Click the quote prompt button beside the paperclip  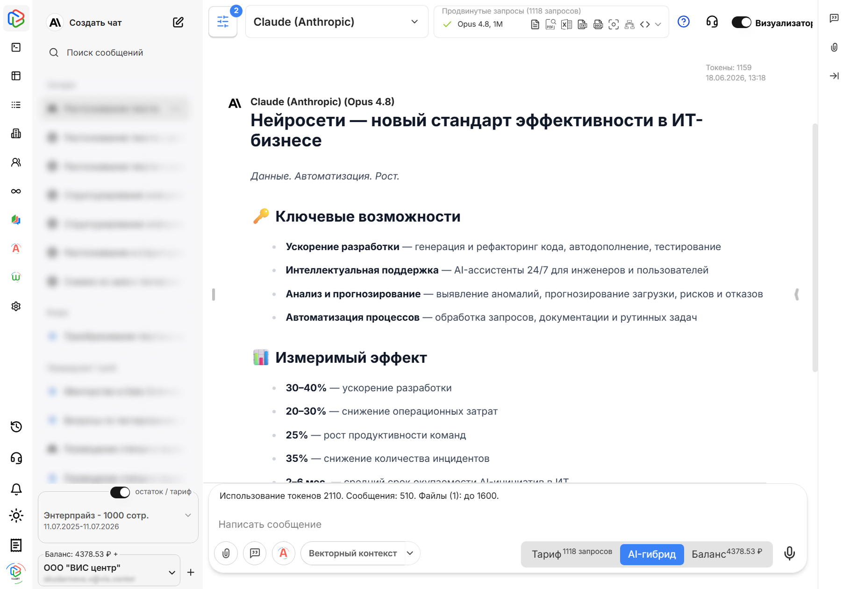coord(255,553)
